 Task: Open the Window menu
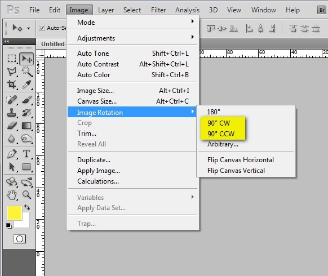tap(264, 10)
